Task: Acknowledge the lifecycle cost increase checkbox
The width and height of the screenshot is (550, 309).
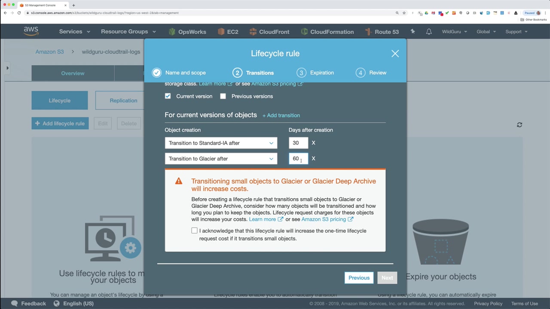Action: 195,231
